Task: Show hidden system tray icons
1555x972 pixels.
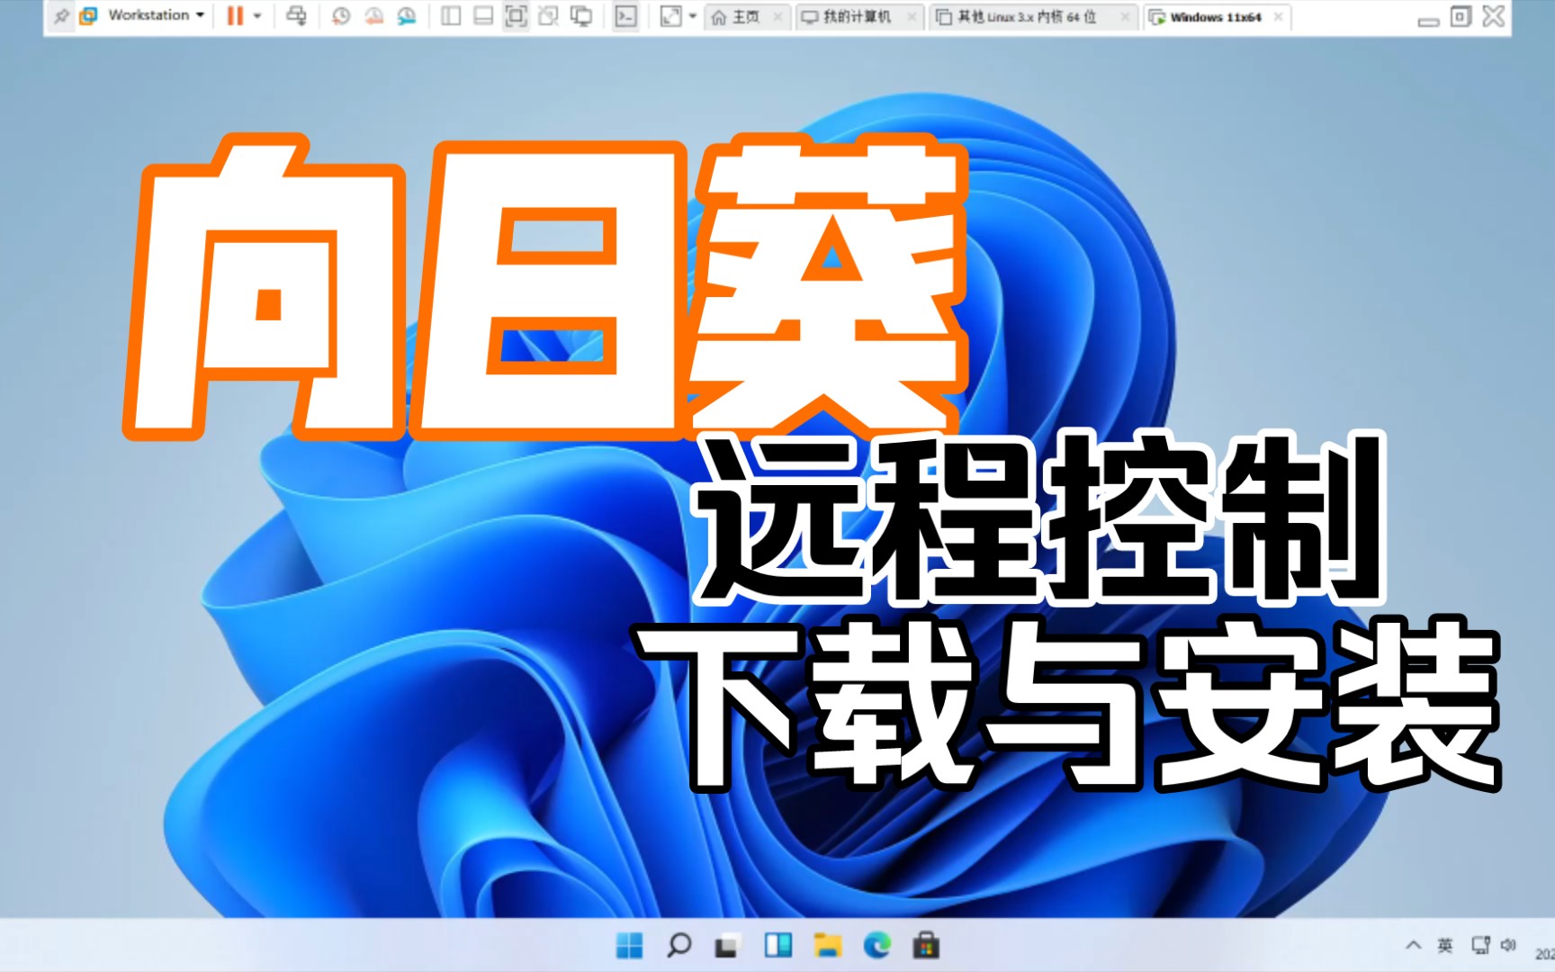Action: pos(1414,945)
